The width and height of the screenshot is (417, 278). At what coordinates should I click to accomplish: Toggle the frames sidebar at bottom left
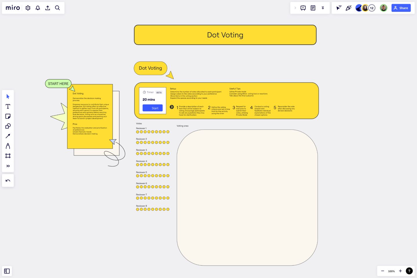(x=7, y=271)
